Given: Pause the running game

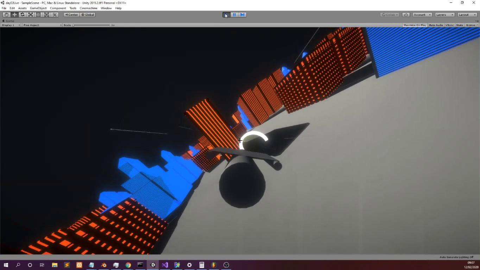Looking at the screenshot, I should pos(234,15).
